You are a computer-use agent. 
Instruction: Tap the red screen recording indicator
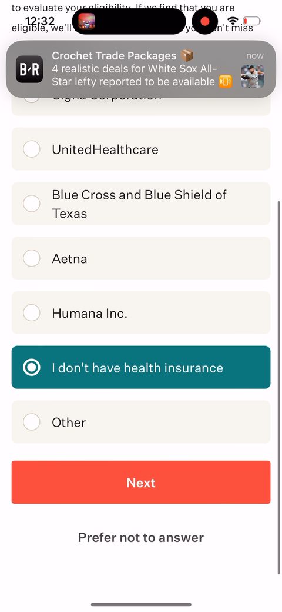coord(205,21)
